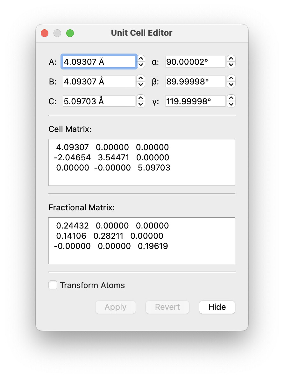The height and width of the screenshot is (378, 284).
Task: Select the C length field 5.09703 Å
Action: click(x=99, y=101)
